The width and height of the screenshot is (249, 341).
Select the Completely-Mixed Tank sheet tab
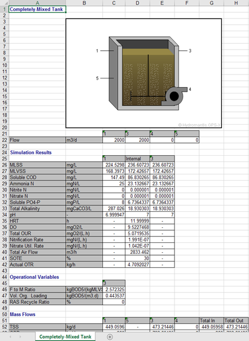65,336
